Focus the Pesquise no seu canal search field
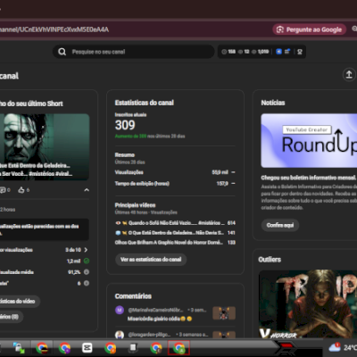Screen dimensions: 357x357 pos(134,52)
